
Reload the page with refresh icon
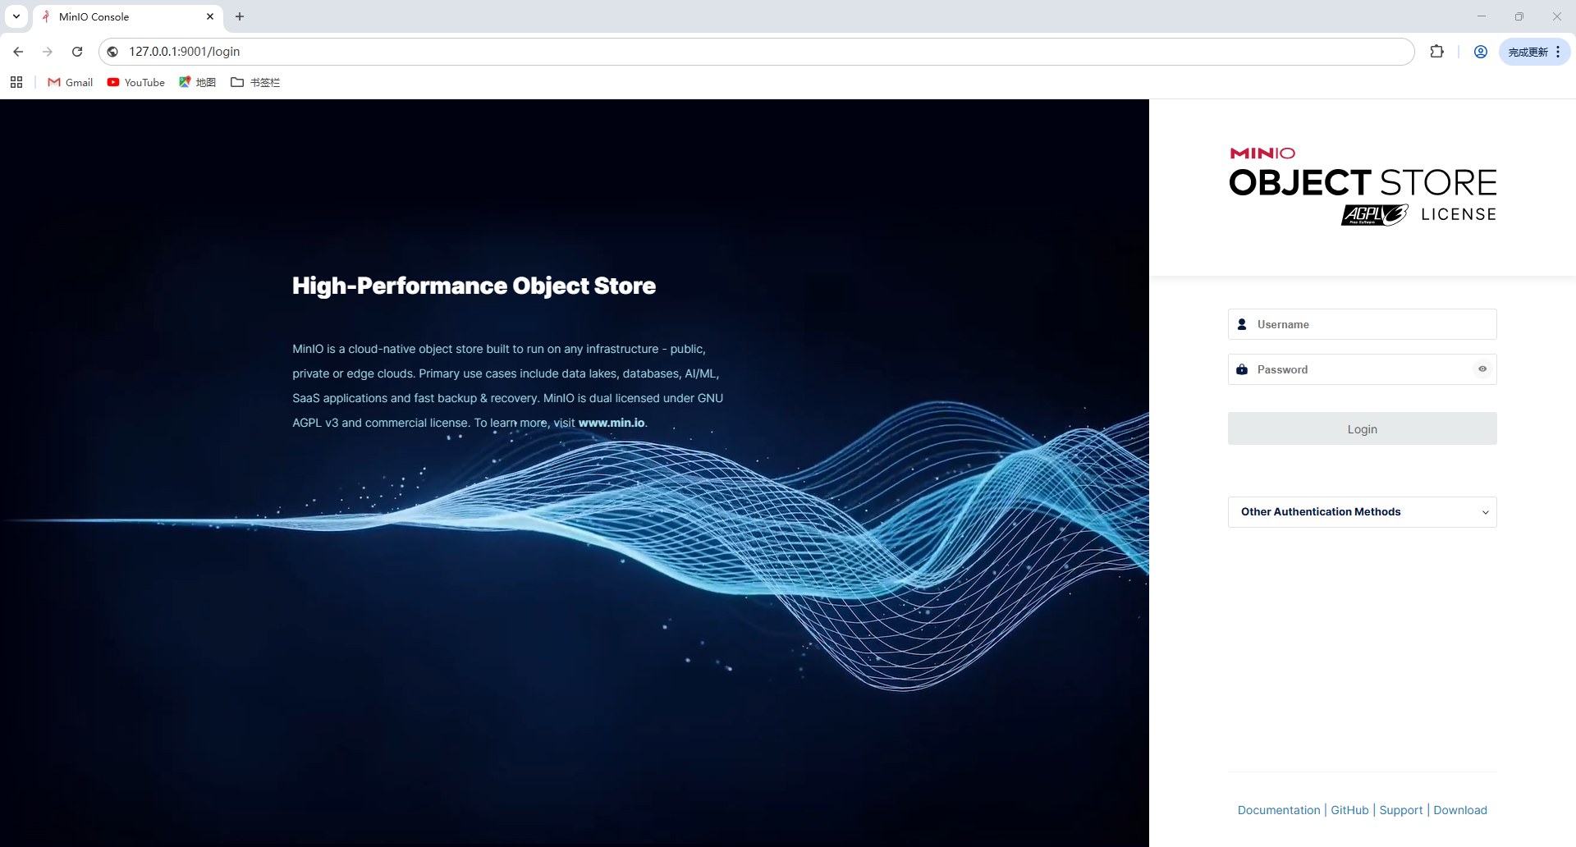[x=77, y=52]
